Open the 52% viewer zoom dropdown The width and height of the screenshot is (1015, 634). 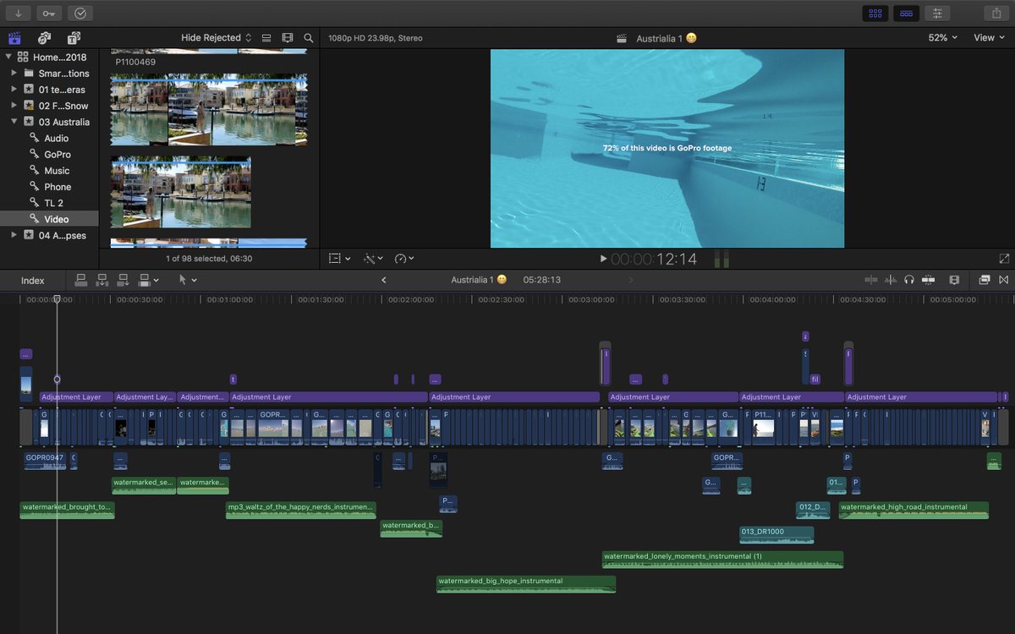click(x=941, y=37)
